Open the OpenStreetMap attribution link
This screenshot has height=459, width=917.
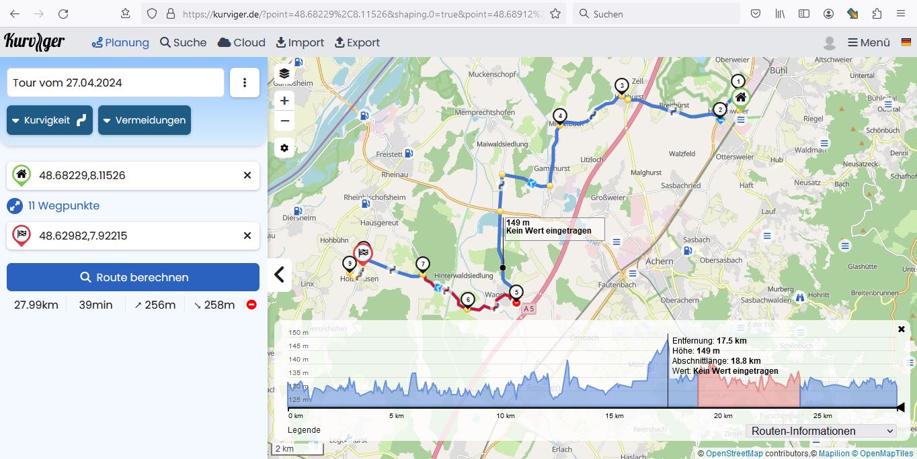click(733, 454)
